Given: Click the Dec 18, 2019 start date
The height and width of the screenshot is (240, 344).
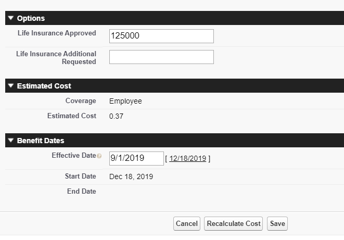Looking at the screenshot, I should (131, 176).
